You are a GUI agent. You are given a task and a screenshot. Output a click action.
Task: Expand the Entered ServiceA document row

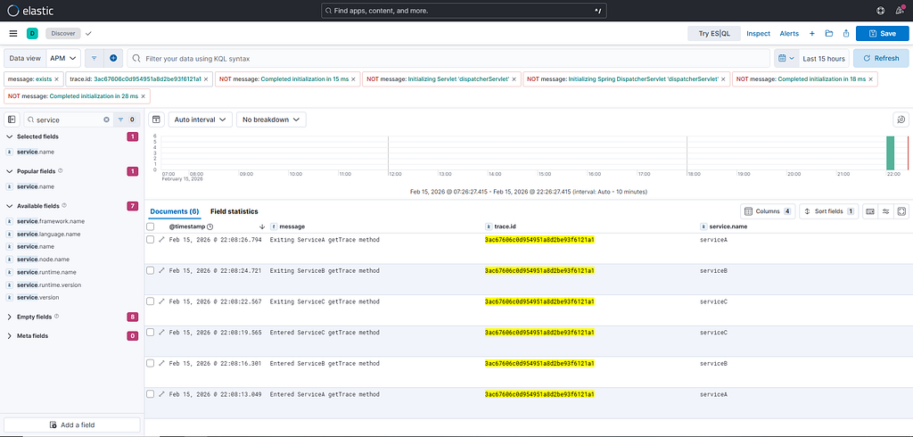(x=162, y=394)
